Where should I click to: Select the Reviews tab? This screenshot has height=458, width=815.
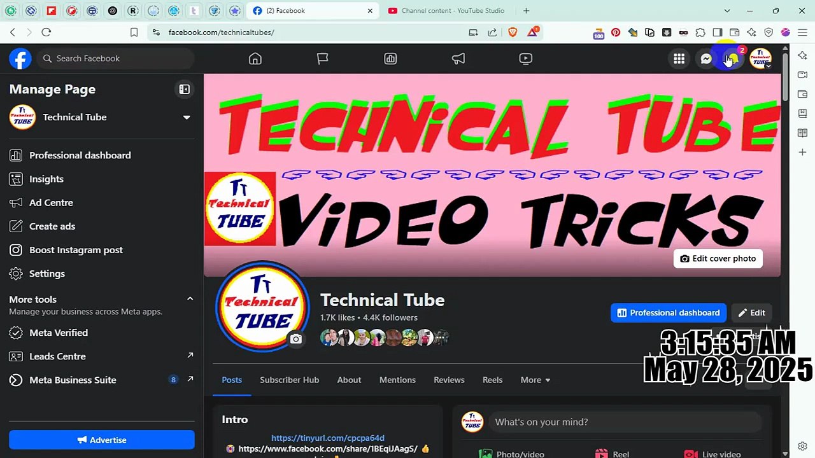[x=449, y=380]
